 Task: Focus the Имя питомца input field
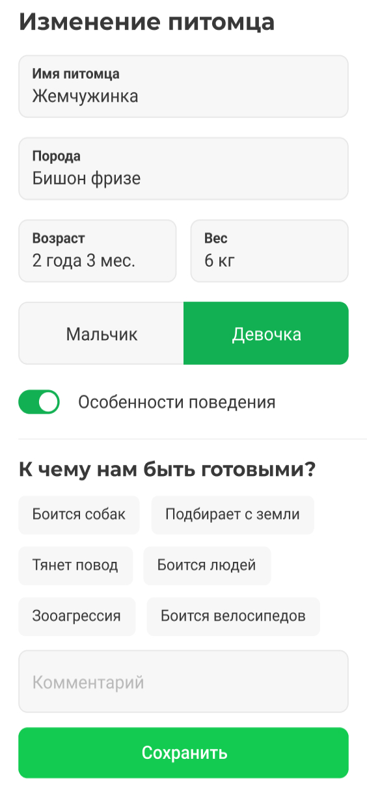[183, 86]
